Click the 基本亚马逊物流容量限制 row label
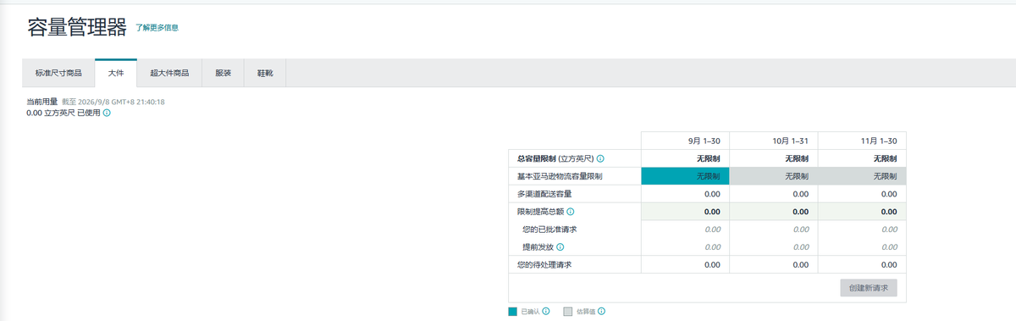The image size is (1016, 321). pyautogui.click(x=560, y=176)
